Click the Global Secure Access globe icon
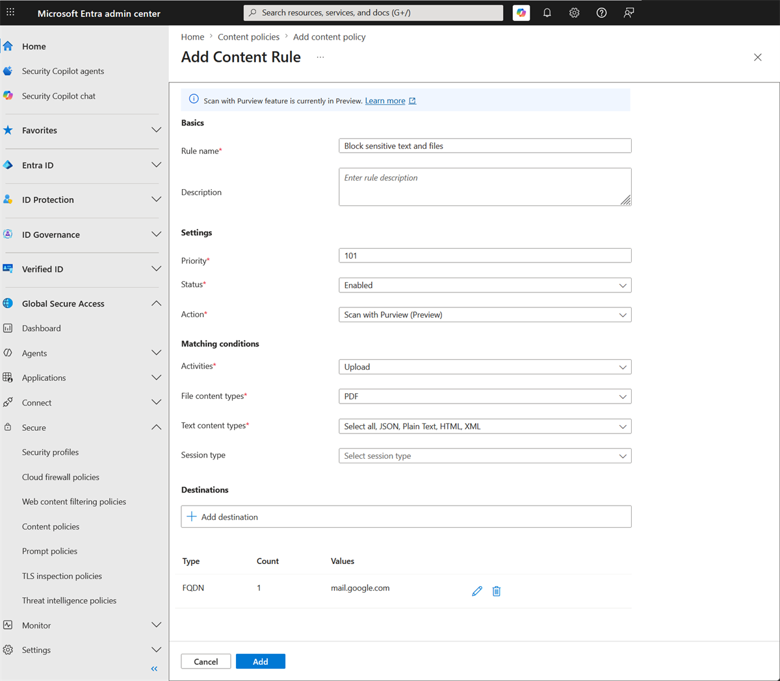Screen dimensions: 780x681 coord(8,303)
